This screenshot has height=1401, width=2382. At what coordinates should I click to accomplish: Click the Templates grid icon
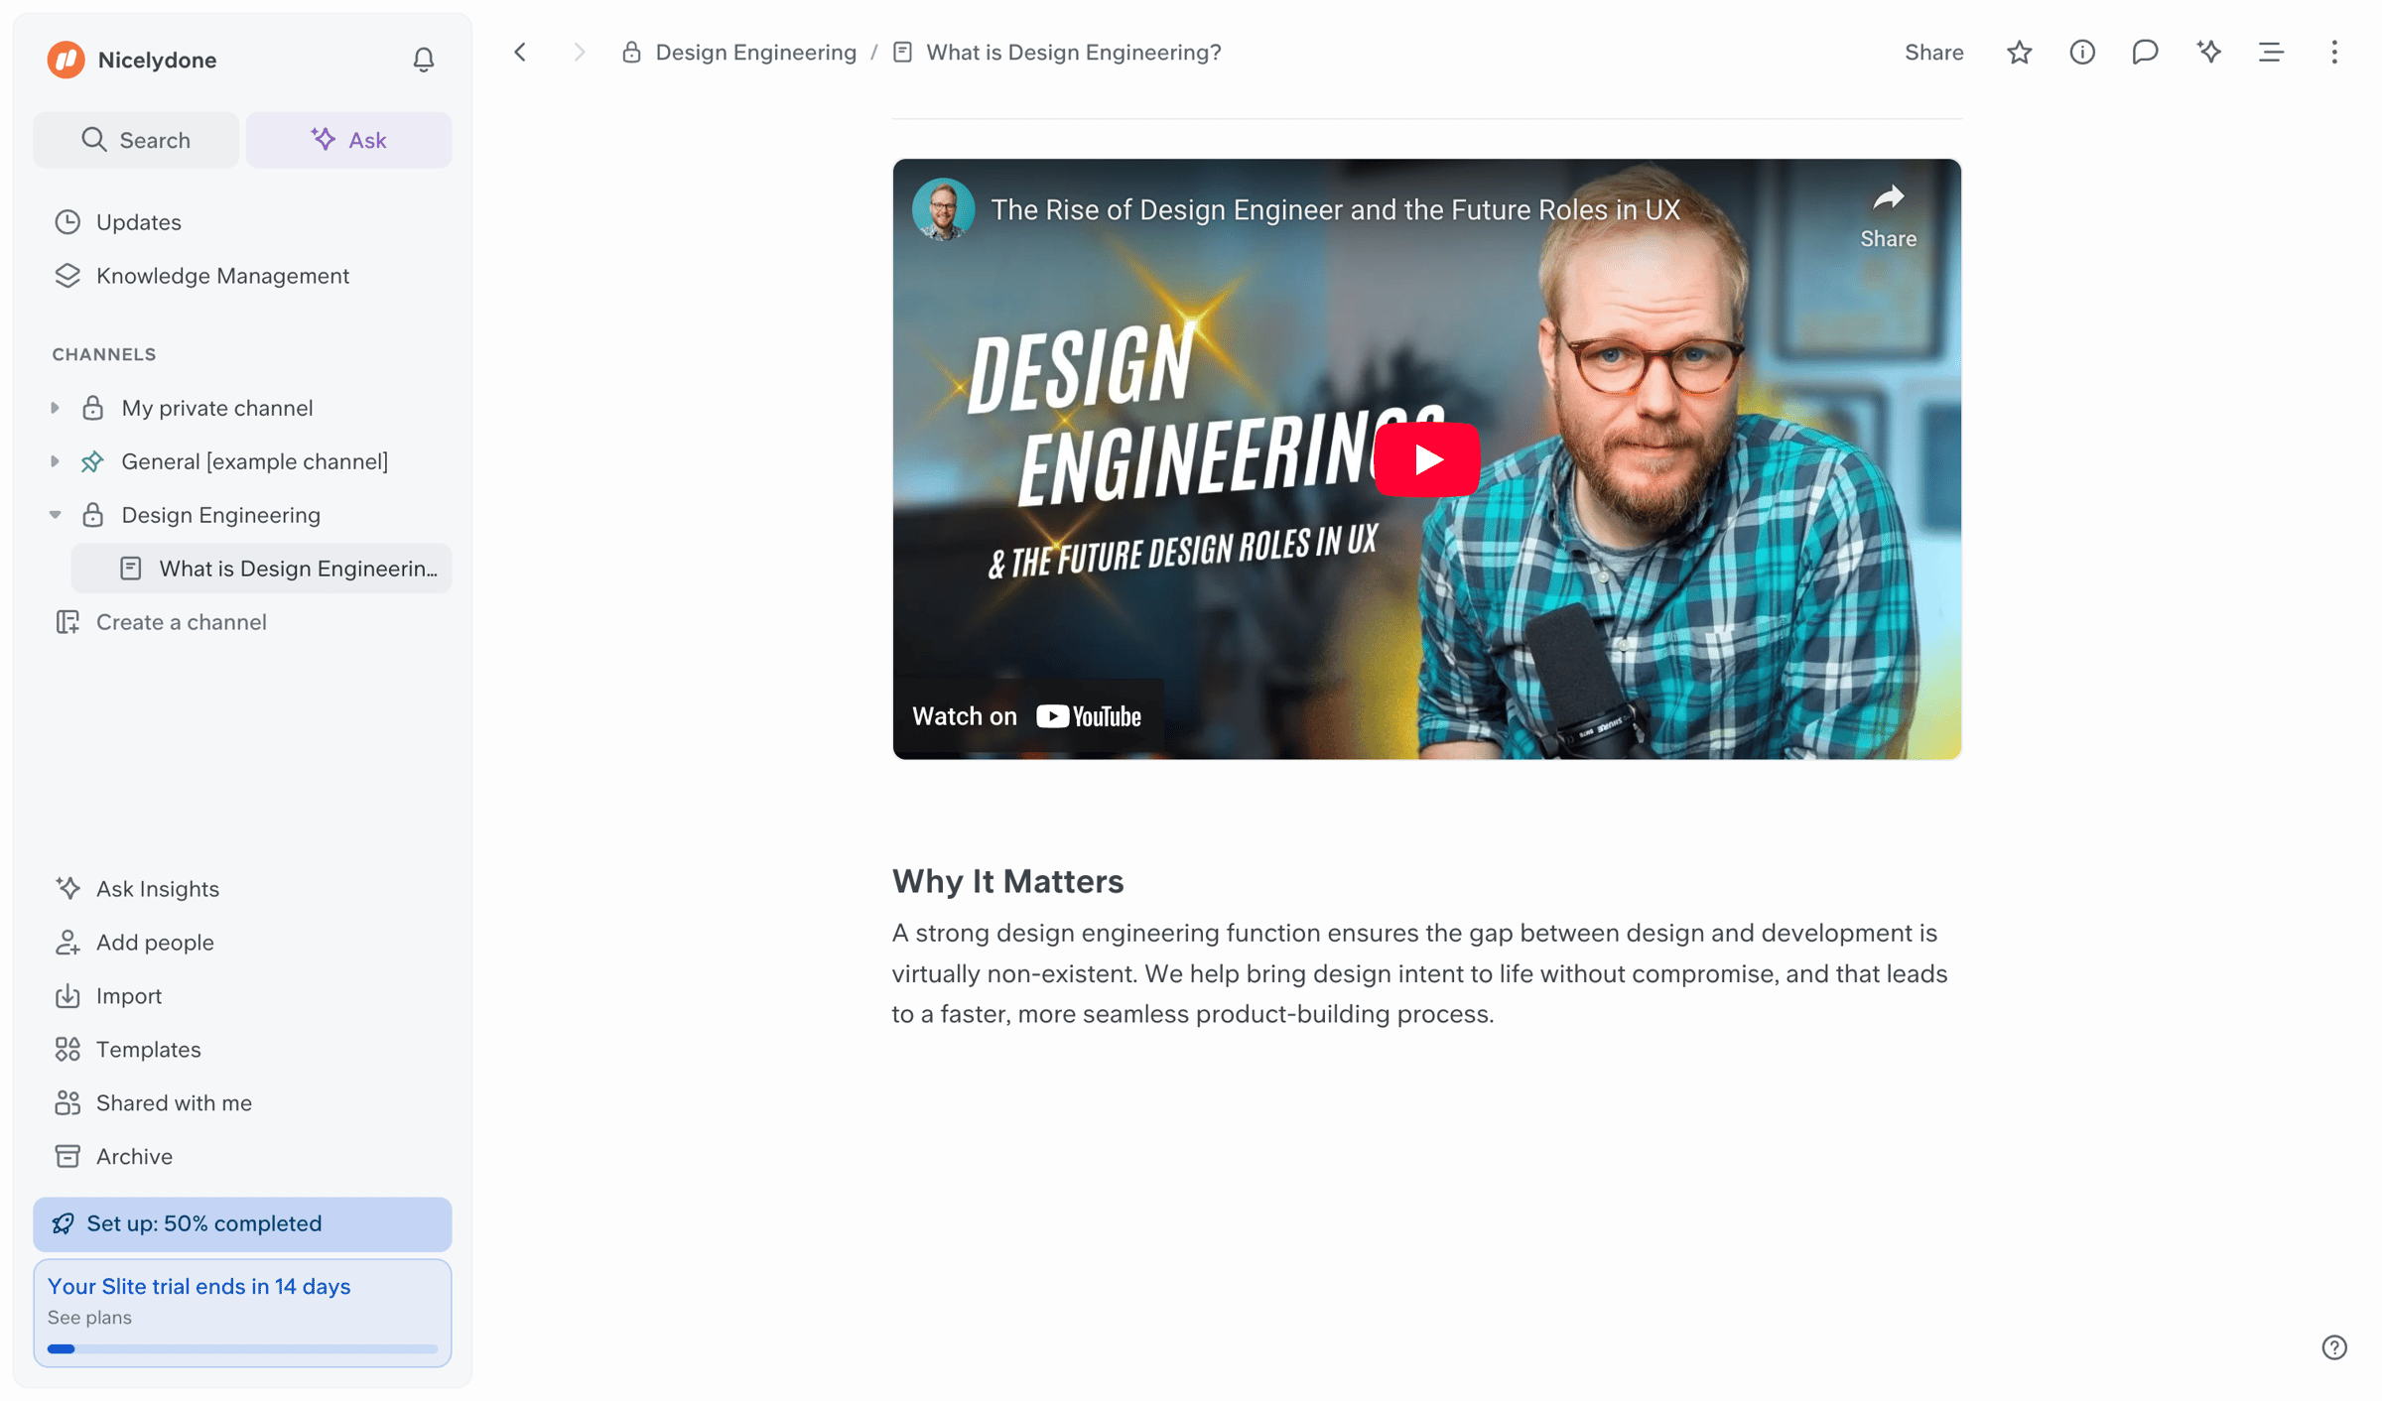click(67, 1050)
